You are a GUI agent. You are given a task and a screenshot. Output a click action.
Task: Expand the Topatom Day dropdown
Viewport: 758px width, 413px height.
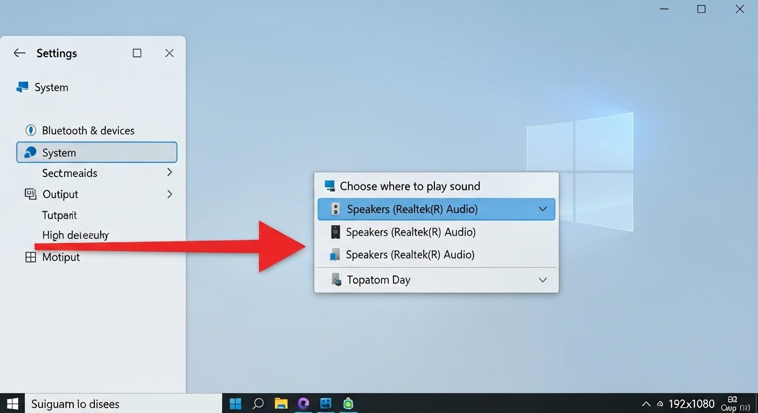[x=543, y=280]
